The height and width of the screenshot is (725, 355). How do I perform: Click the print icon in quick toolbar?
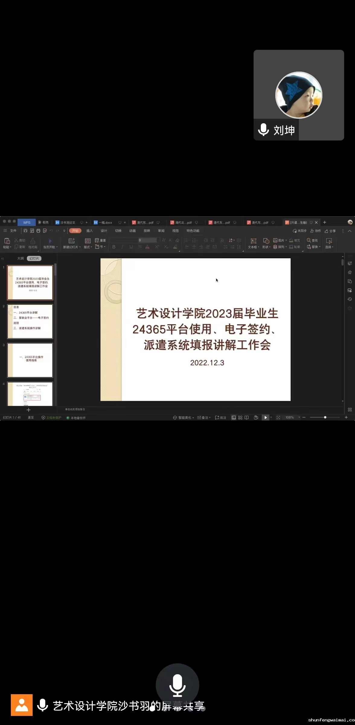[38, 231]
